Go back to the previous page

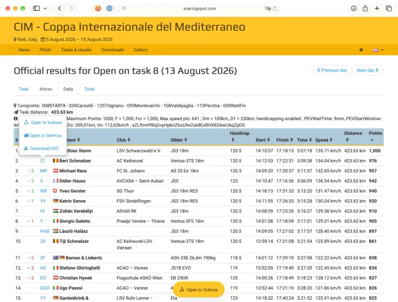59,9
